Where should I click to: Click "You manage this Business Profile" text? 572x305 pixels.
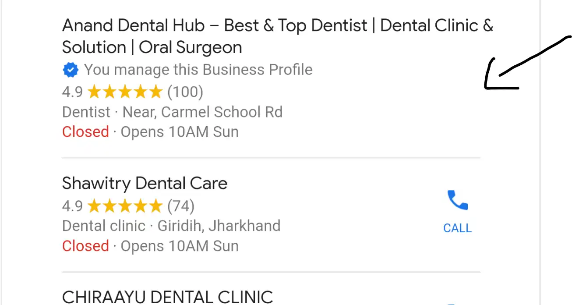click(x=198, y=70)
